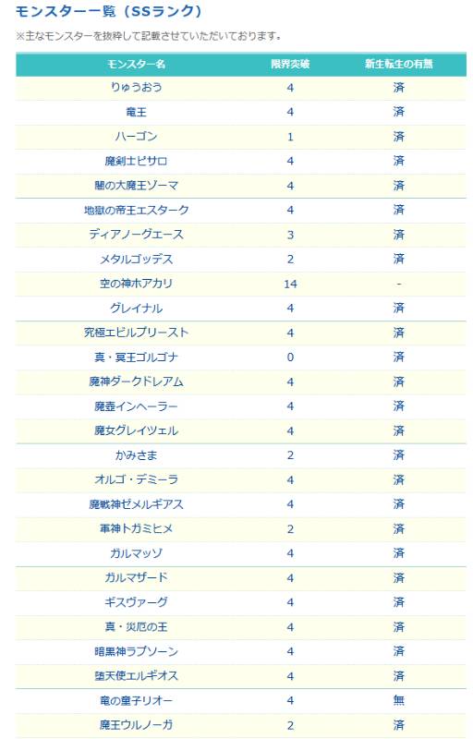
Task: Select the 竜王 row name
Action: pos(136,112)
